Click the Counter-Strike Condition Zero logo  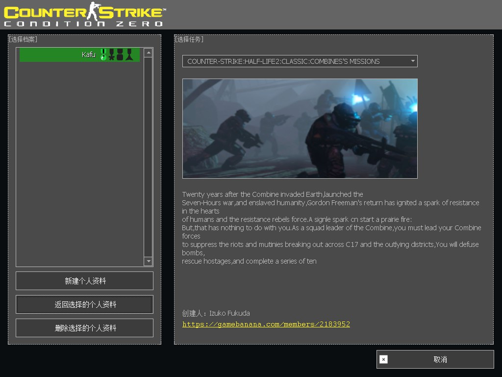[x=84, y=14]
